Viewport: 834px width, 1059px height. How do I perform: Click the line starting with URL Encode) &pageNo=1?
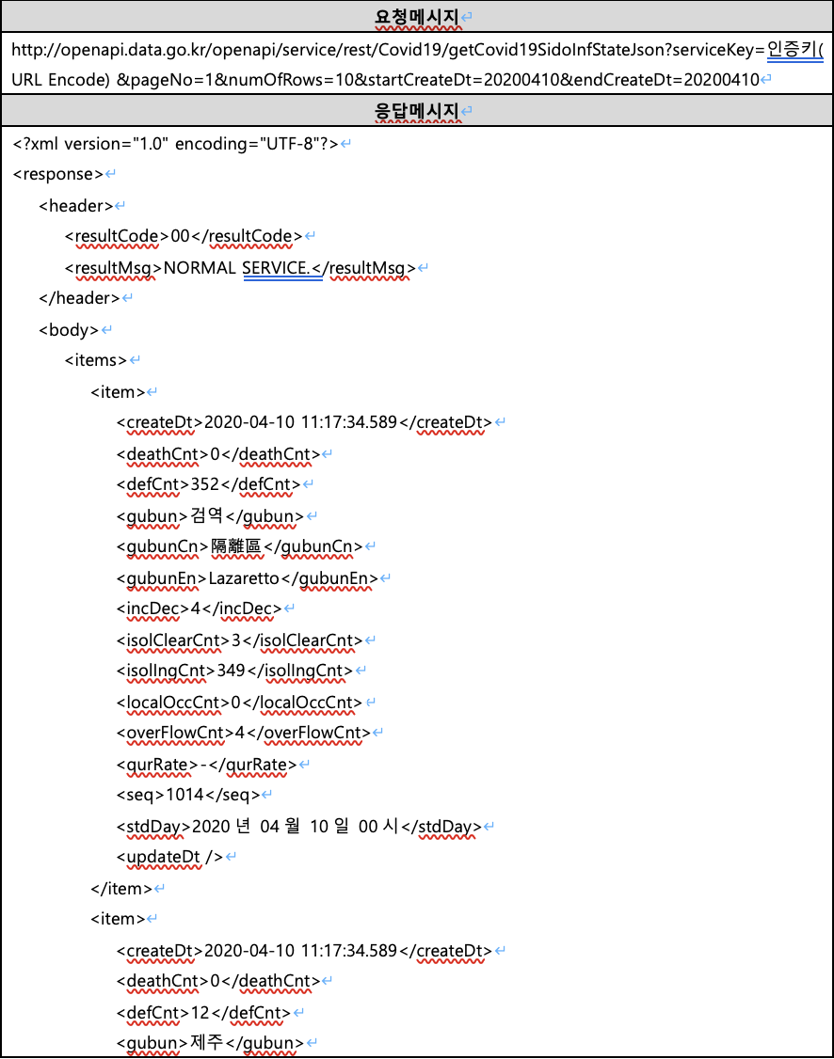point(385,80)
